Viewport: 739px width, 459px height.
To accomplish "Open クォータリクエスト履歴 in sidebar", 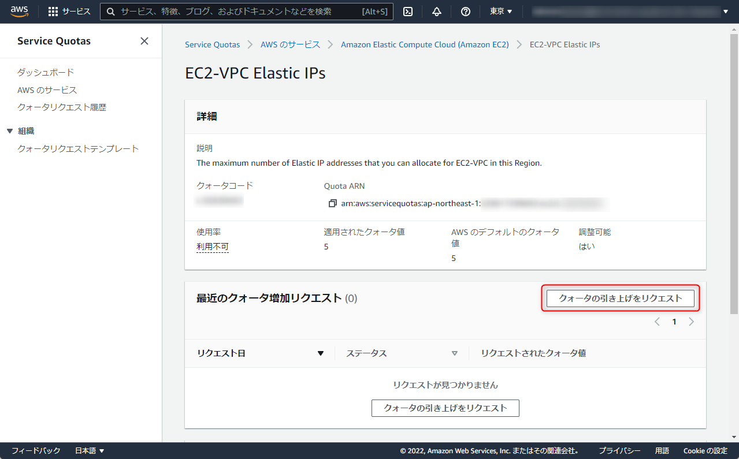I will tap(62, 107).
